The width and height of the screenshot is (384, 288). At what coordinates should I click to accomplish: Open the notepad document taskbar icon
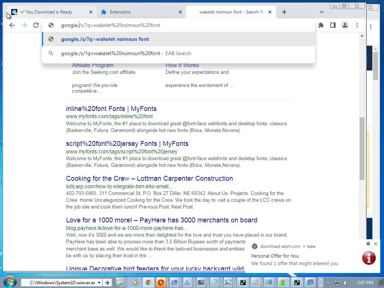(214, 283)
